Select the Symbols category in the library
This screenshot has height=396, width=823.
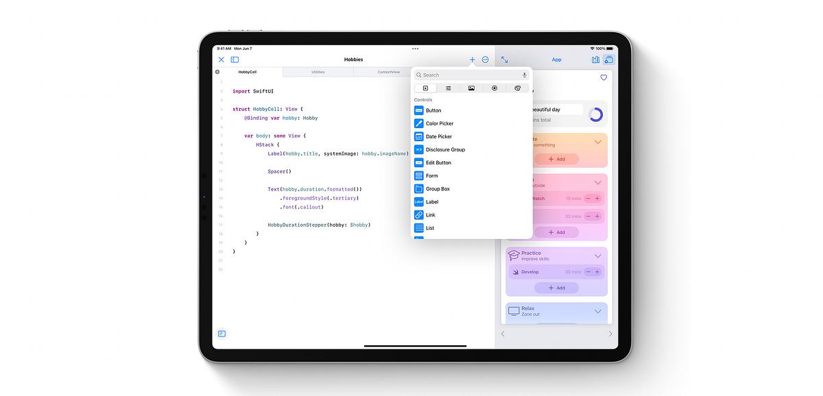tap(494, 88)
